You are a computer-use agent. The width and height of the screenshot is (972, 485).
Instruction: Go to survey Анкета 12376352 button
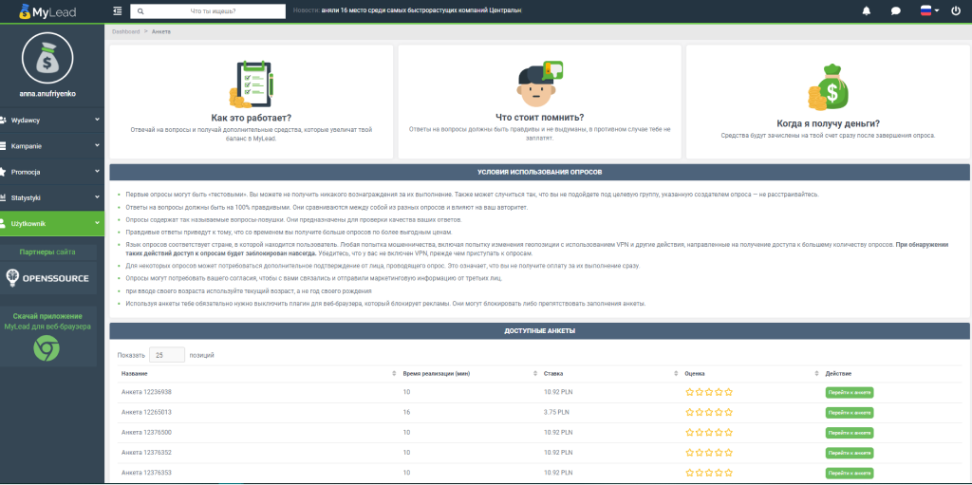(850, 453)
